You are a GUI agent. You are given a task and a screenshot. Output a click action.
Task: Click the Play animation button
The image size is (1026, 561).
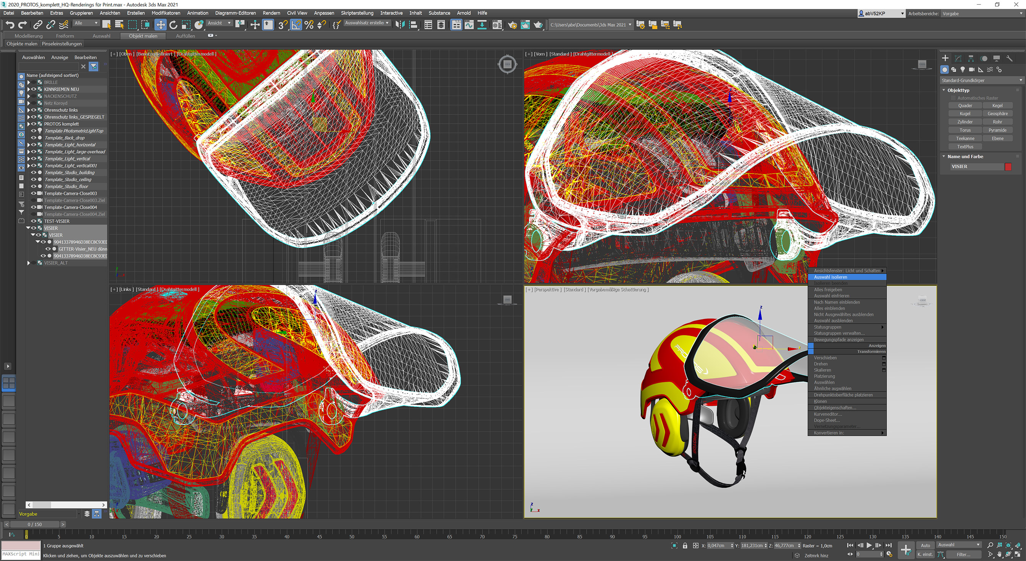coord(869,545)
